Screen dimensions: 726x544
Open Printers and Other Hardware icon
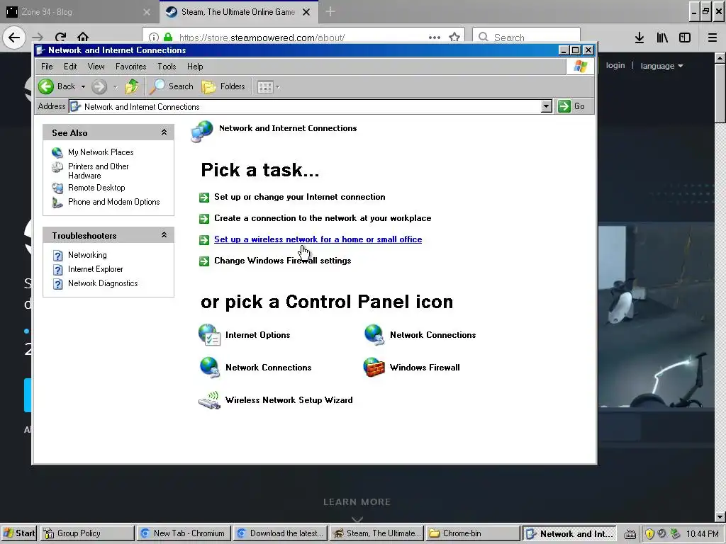pyautogui.click(x=57, y=167)
